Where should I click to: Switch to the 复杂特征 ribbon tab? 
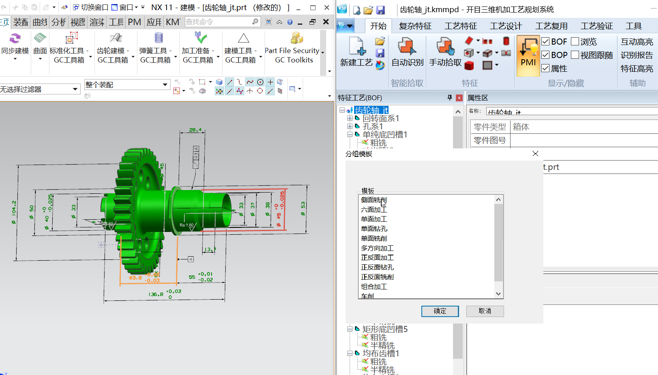point(415,26)
